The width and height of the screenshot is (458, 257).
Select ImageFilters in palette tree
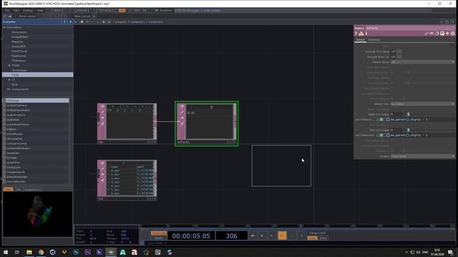(20, 37)
